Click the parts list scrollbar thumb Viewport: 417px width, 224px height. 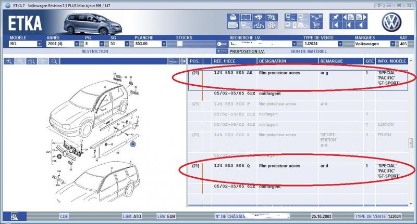411,143
